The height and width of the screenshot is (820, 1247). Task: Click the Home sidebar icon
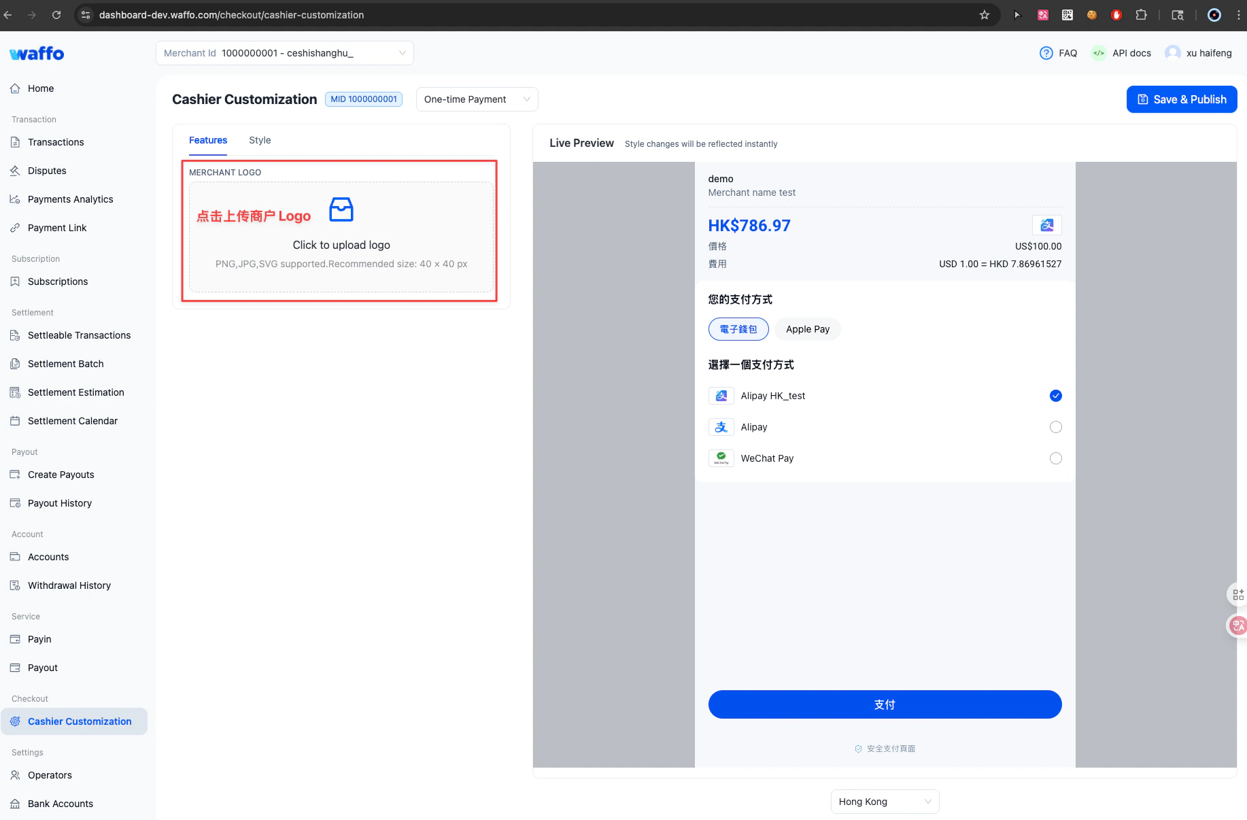click(15, 88)
